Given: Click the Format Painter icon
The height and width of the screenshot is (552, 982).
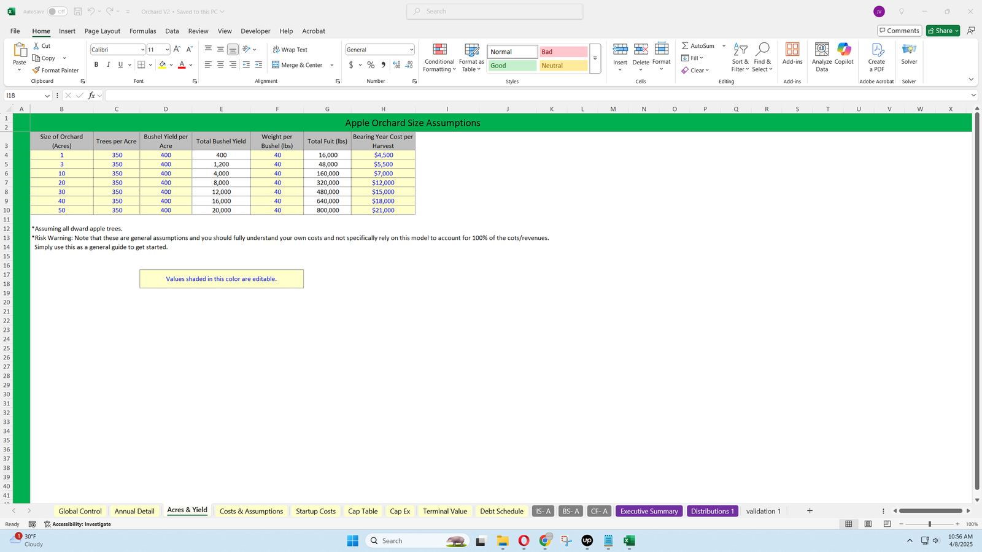Looking at the screenshot, I should pyautogui.click(x=37, y=71).
